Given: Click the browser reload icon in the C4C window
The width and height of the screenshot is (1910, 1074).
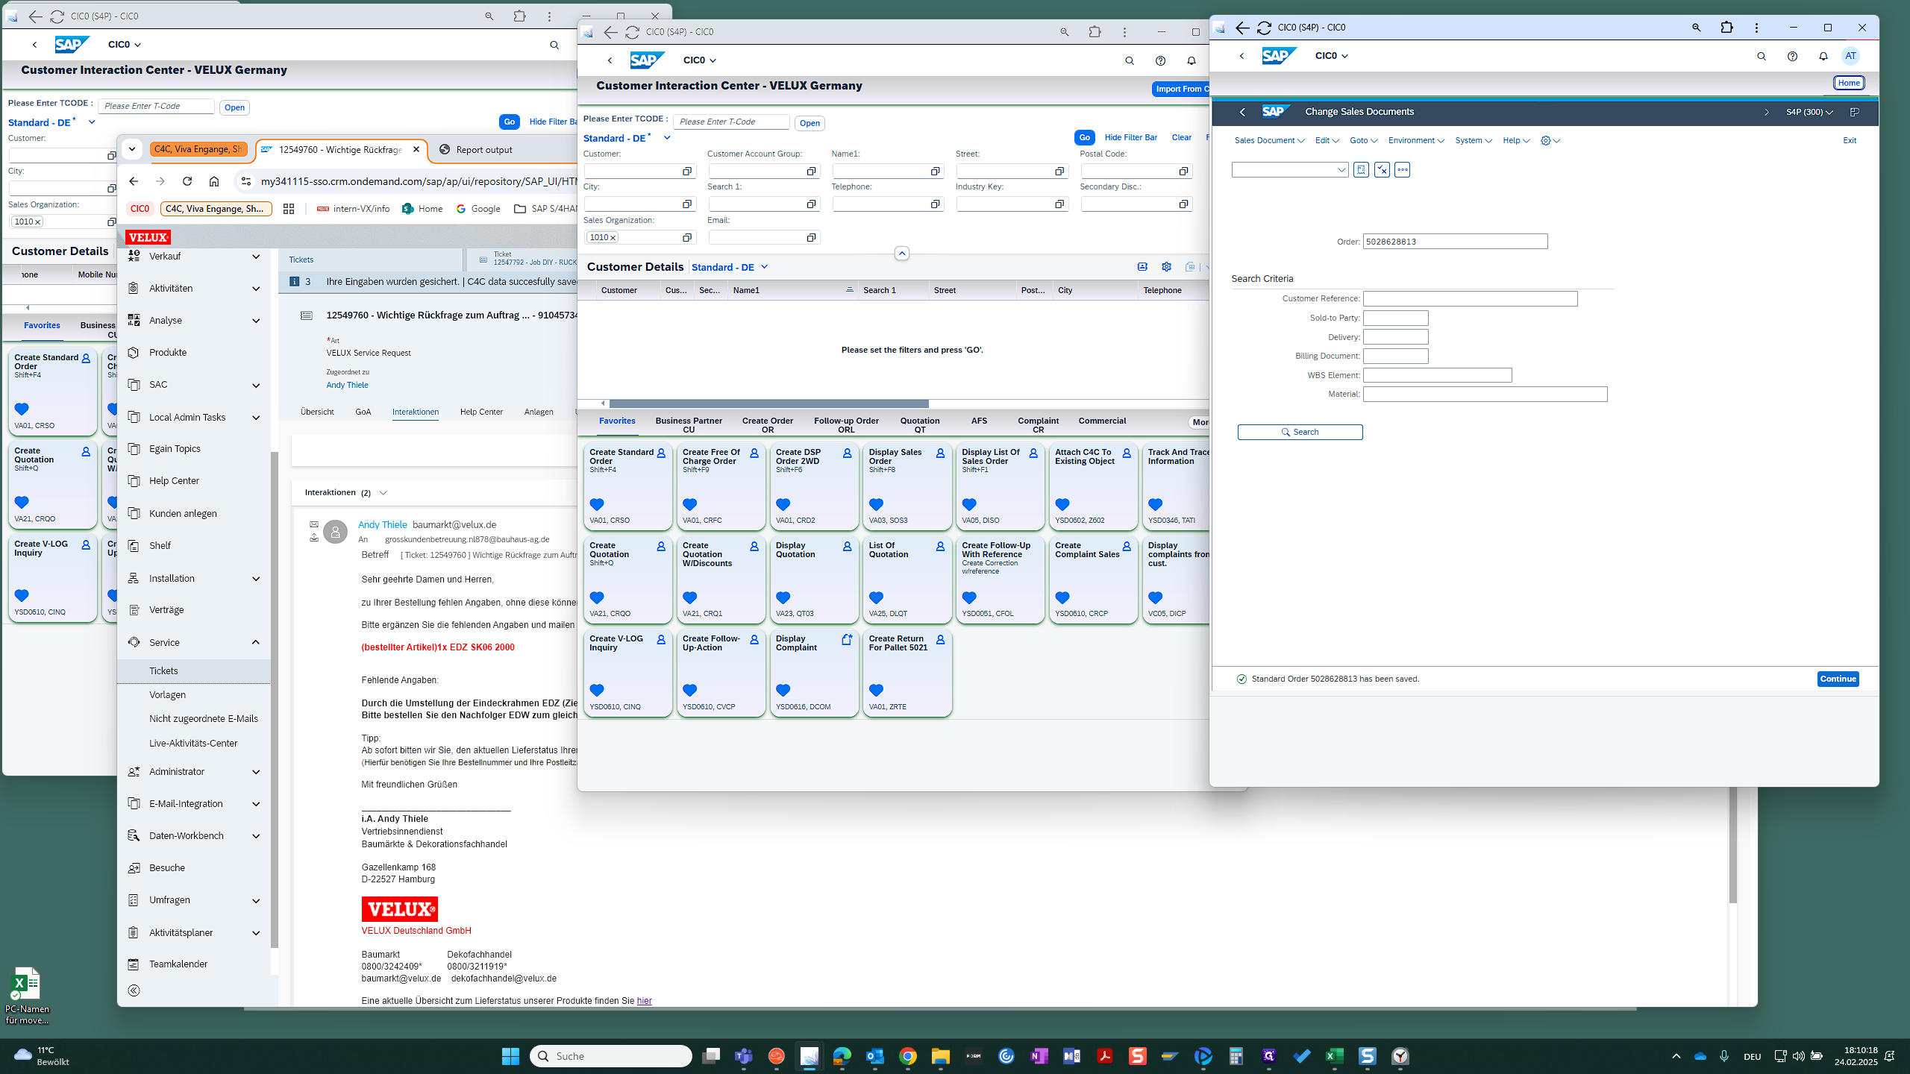Looking at the screenshot, I should click(187, 181).
